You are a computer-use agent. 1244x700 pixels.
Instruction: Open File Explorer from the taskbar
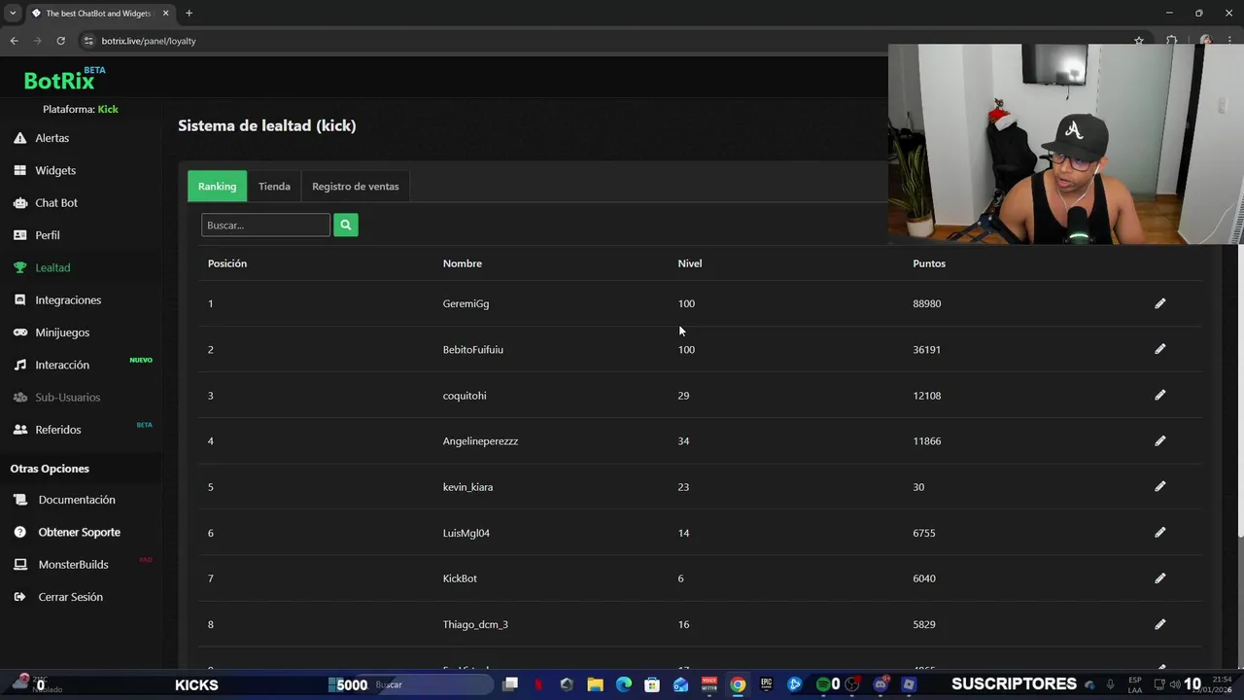(x=595, y=684)
